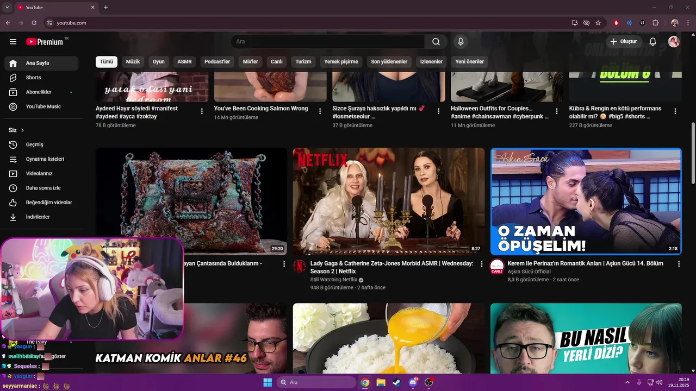Click the Bu Nasıl Yerli Dizi thumbnail
The width and height of the screenshot is (696, 391).
pos(586,338)
